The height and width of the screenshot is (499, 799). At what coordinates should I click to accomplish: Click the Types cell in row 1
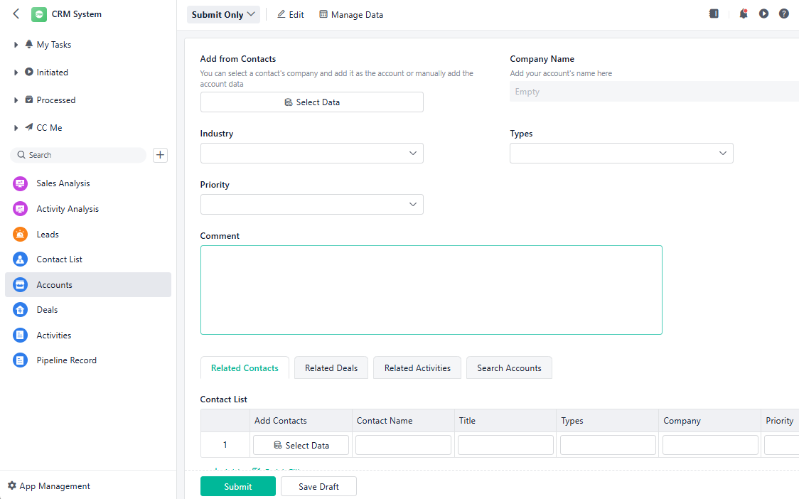click(x=608, y=445)
